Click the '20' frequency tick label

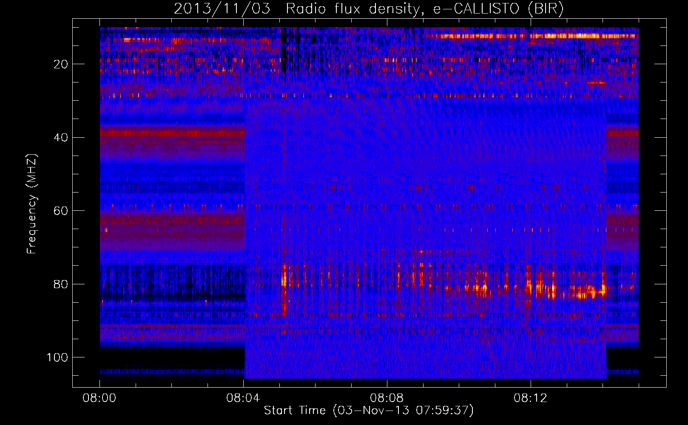tap(61, 64)
